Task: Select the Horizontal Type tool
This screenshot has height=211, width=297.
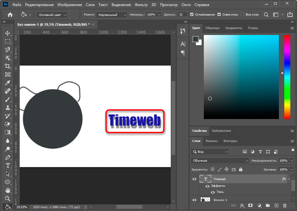Action: pos(8,165)
